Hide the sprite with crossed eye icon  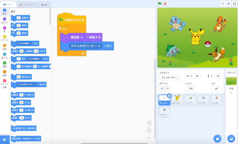(x=168, y=88)
